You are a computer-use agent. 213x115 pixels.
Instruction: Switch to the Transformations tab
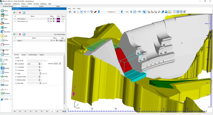[x=33, y=55]
